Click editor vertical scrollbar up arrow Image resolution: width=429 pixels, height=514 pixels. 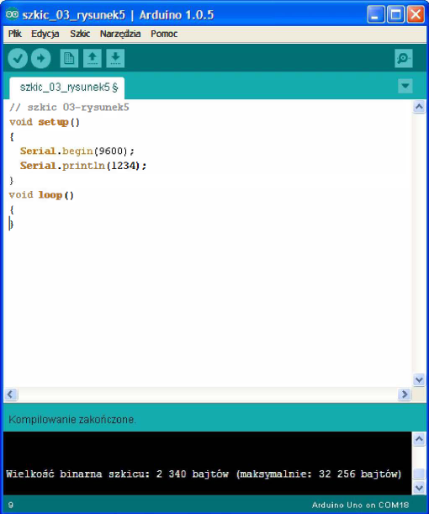pyautogui.click(x=419, y=107)
